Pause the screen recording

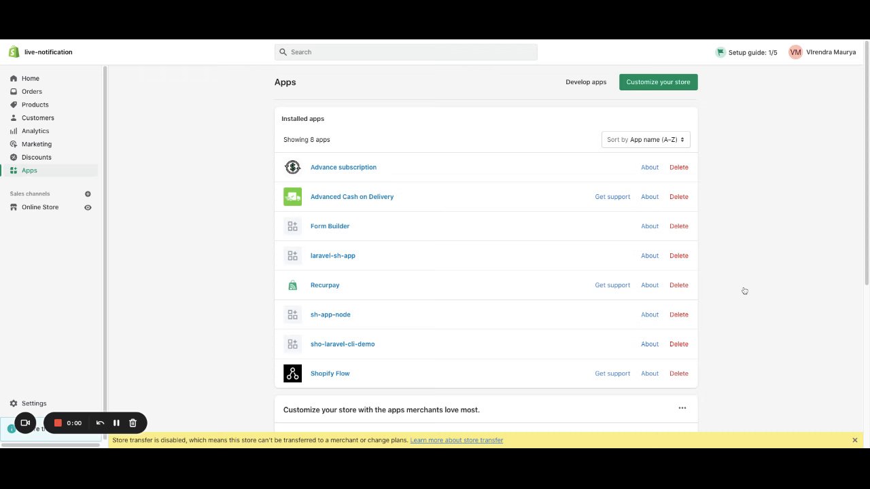pyautogui.click(x=116, y=423)
